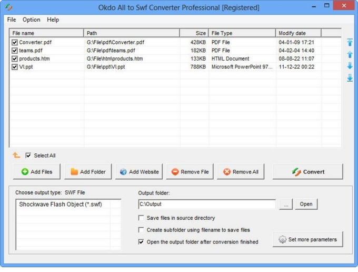Click modify date 08-08-22 11:07
The height and width of the screenshot is (272, 358).
(x=296, y=59)
